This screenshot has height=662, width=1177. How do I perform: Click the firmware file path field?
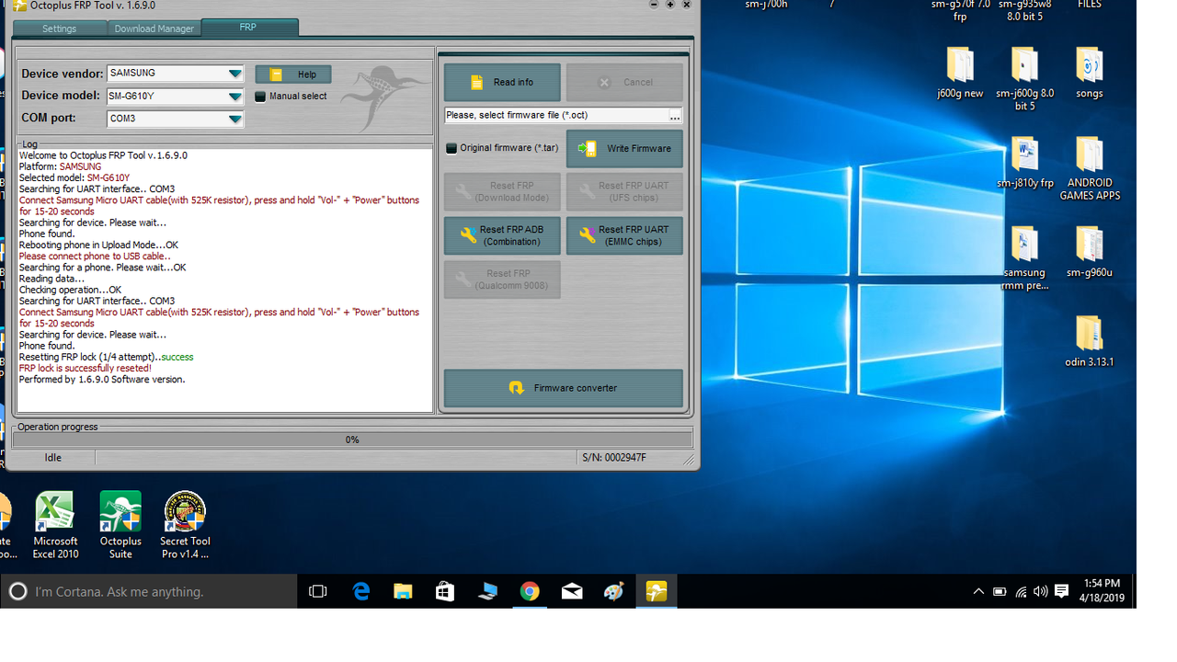pos(556,116)
